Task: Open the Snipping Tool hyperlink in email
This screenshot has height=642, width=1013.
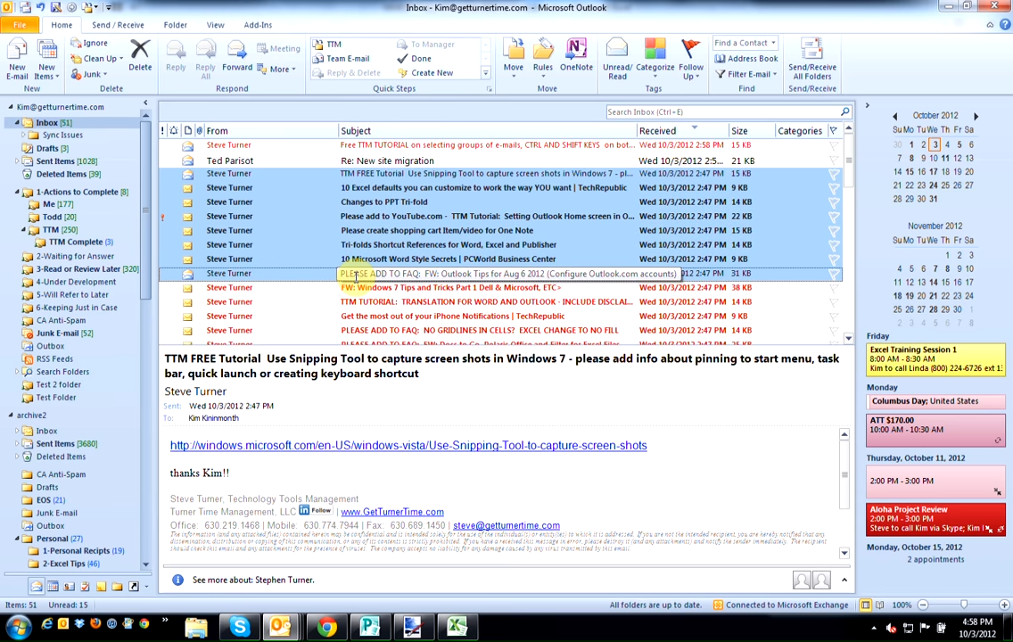Action: (408, 445)
